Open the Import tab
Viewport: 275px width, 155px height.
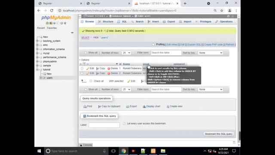point(185,22)
